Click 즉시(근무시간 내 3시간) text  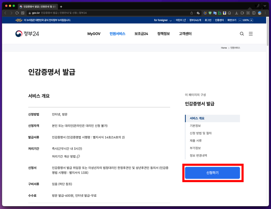click(x=67, y=149)
